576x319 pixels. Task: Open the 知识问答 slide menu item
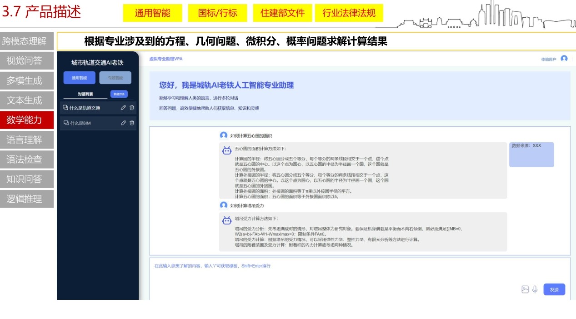click(27, 179)
